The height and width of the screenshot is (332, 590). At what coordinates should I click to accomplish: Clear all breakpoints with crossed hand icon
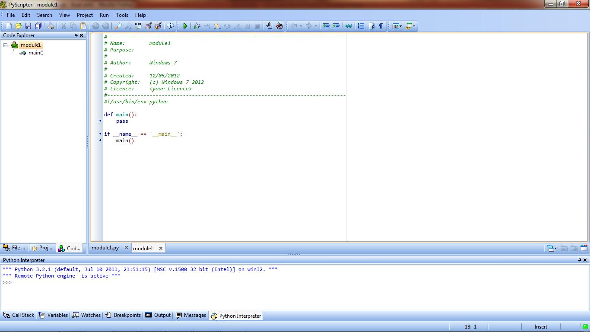point(279,26)
